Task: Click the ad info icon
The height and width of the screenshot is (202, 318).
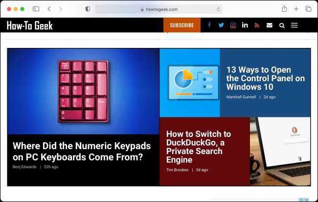Action: coord(301,200)
